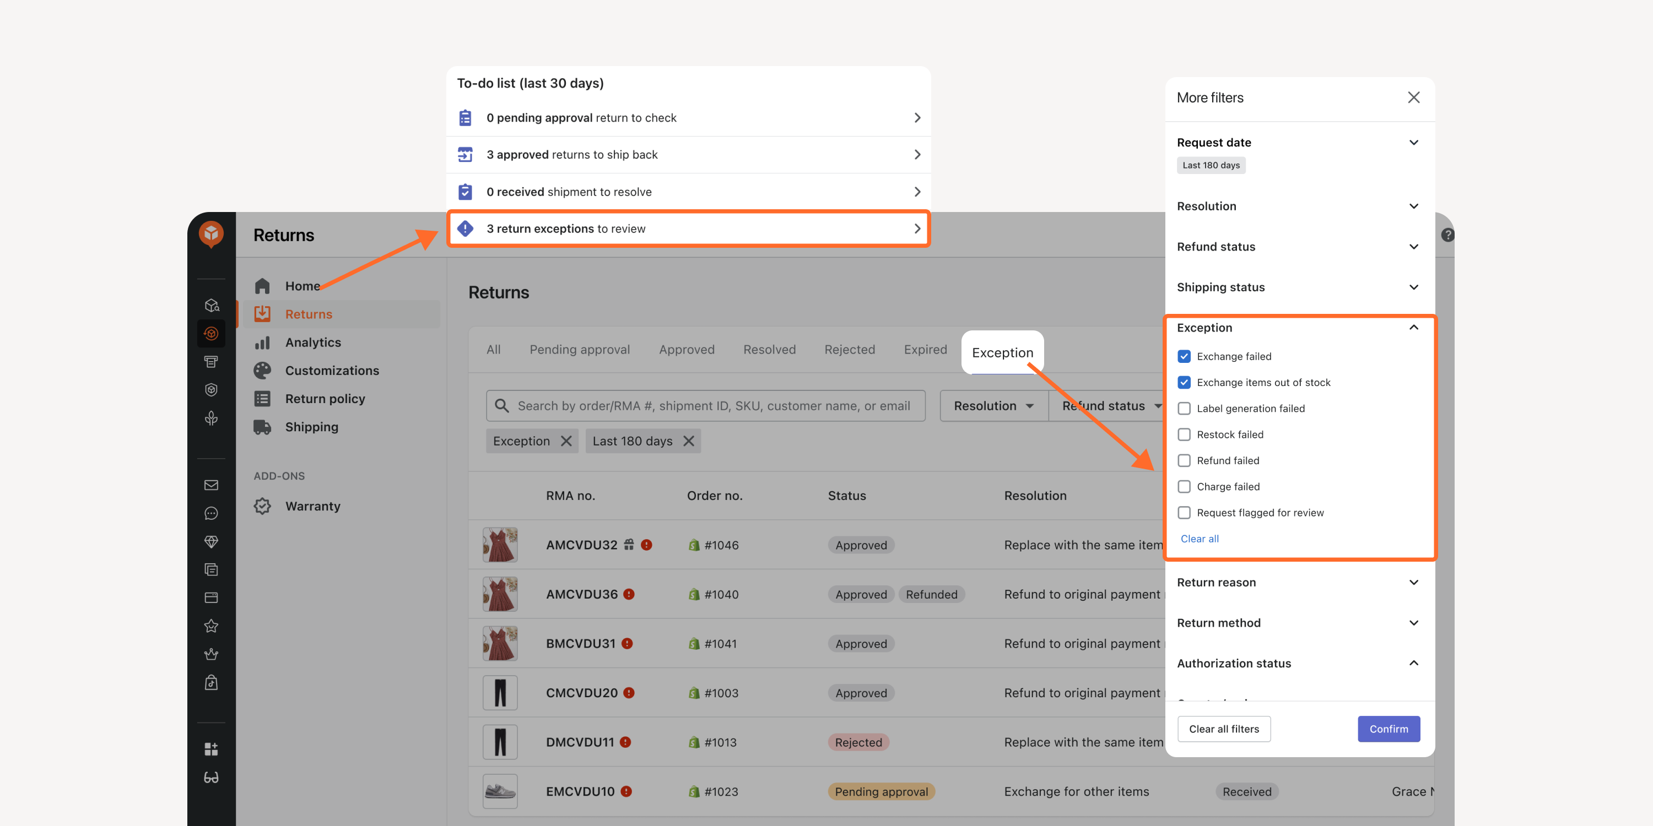This screenshot has width=1653, height=826.
Task: Select Return policy in the sidebar
Action: [325, 399]
